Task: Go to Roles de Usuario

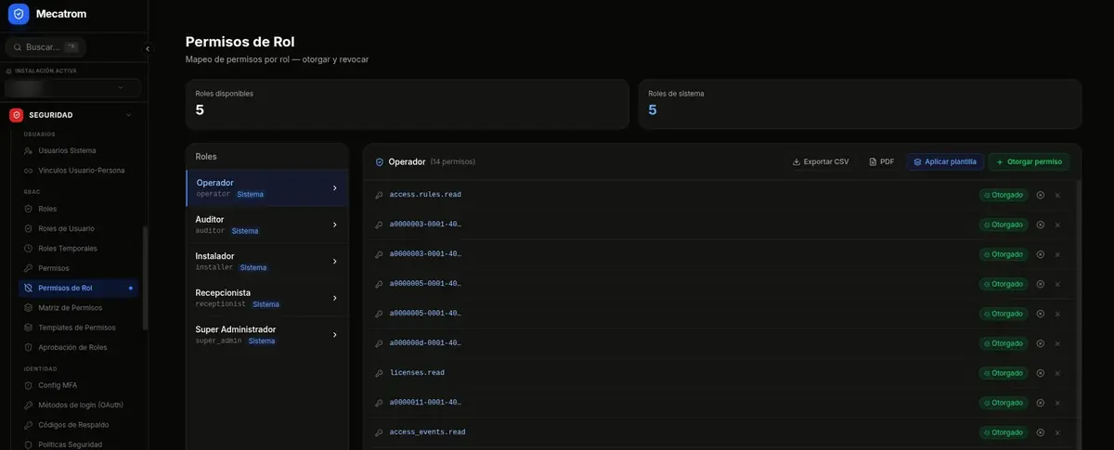Action: [79, 228]
